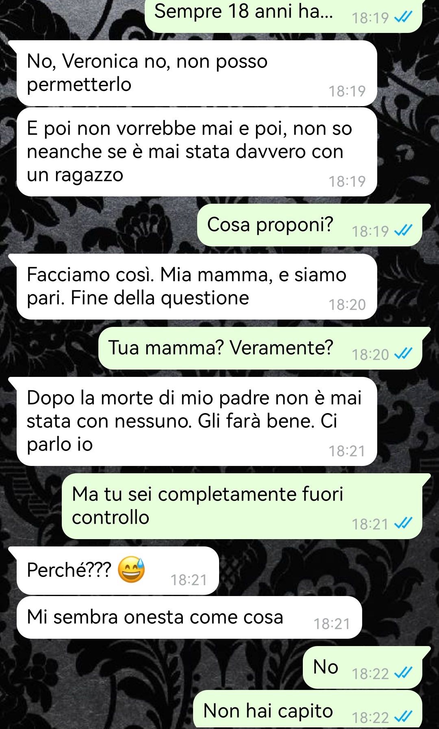The height and width of the screenshot is (729, 439).
Task: Tap blue ticks on 'fuori controllo' message
Action: click(x=403, y=523)
